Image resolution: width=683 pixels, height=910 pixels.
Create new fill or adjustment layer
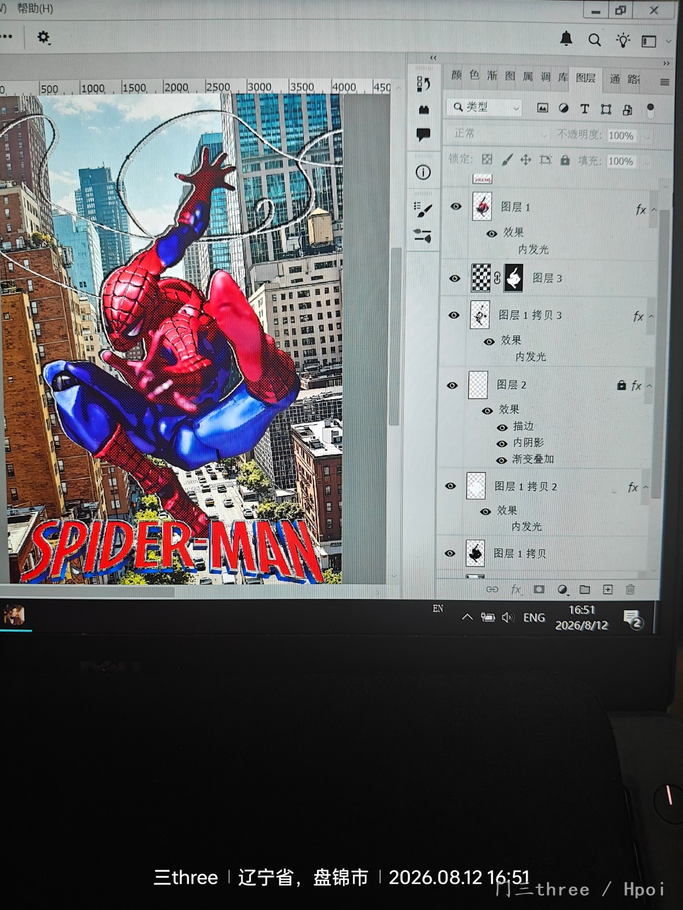(x=562, y=589)
